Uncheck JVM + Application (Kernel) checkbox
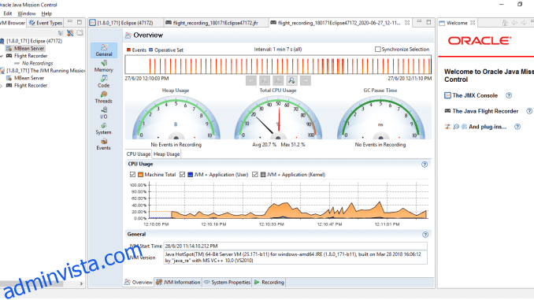This screenshot has height=300, width=534. point(254,174)
